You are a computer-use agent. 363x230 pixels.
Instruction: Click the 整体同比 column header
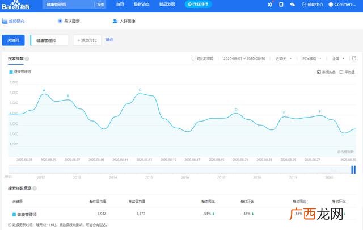tap(208, 201)
